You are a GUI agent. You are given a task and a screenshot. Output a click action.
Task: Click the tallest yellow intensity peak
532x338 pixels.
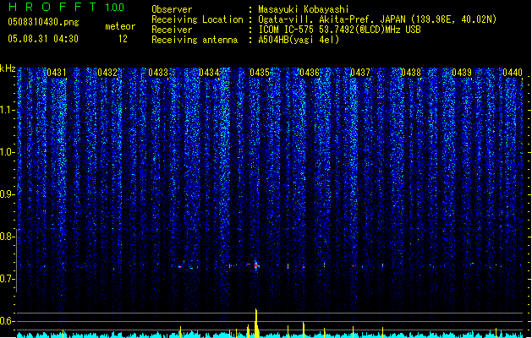(x=256, y=323)
